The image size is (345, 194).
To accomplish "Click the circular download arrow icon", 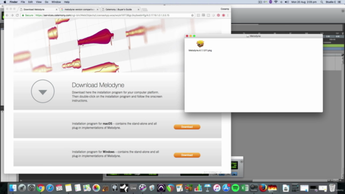I will pyautogui.click(x=43, y=91).
